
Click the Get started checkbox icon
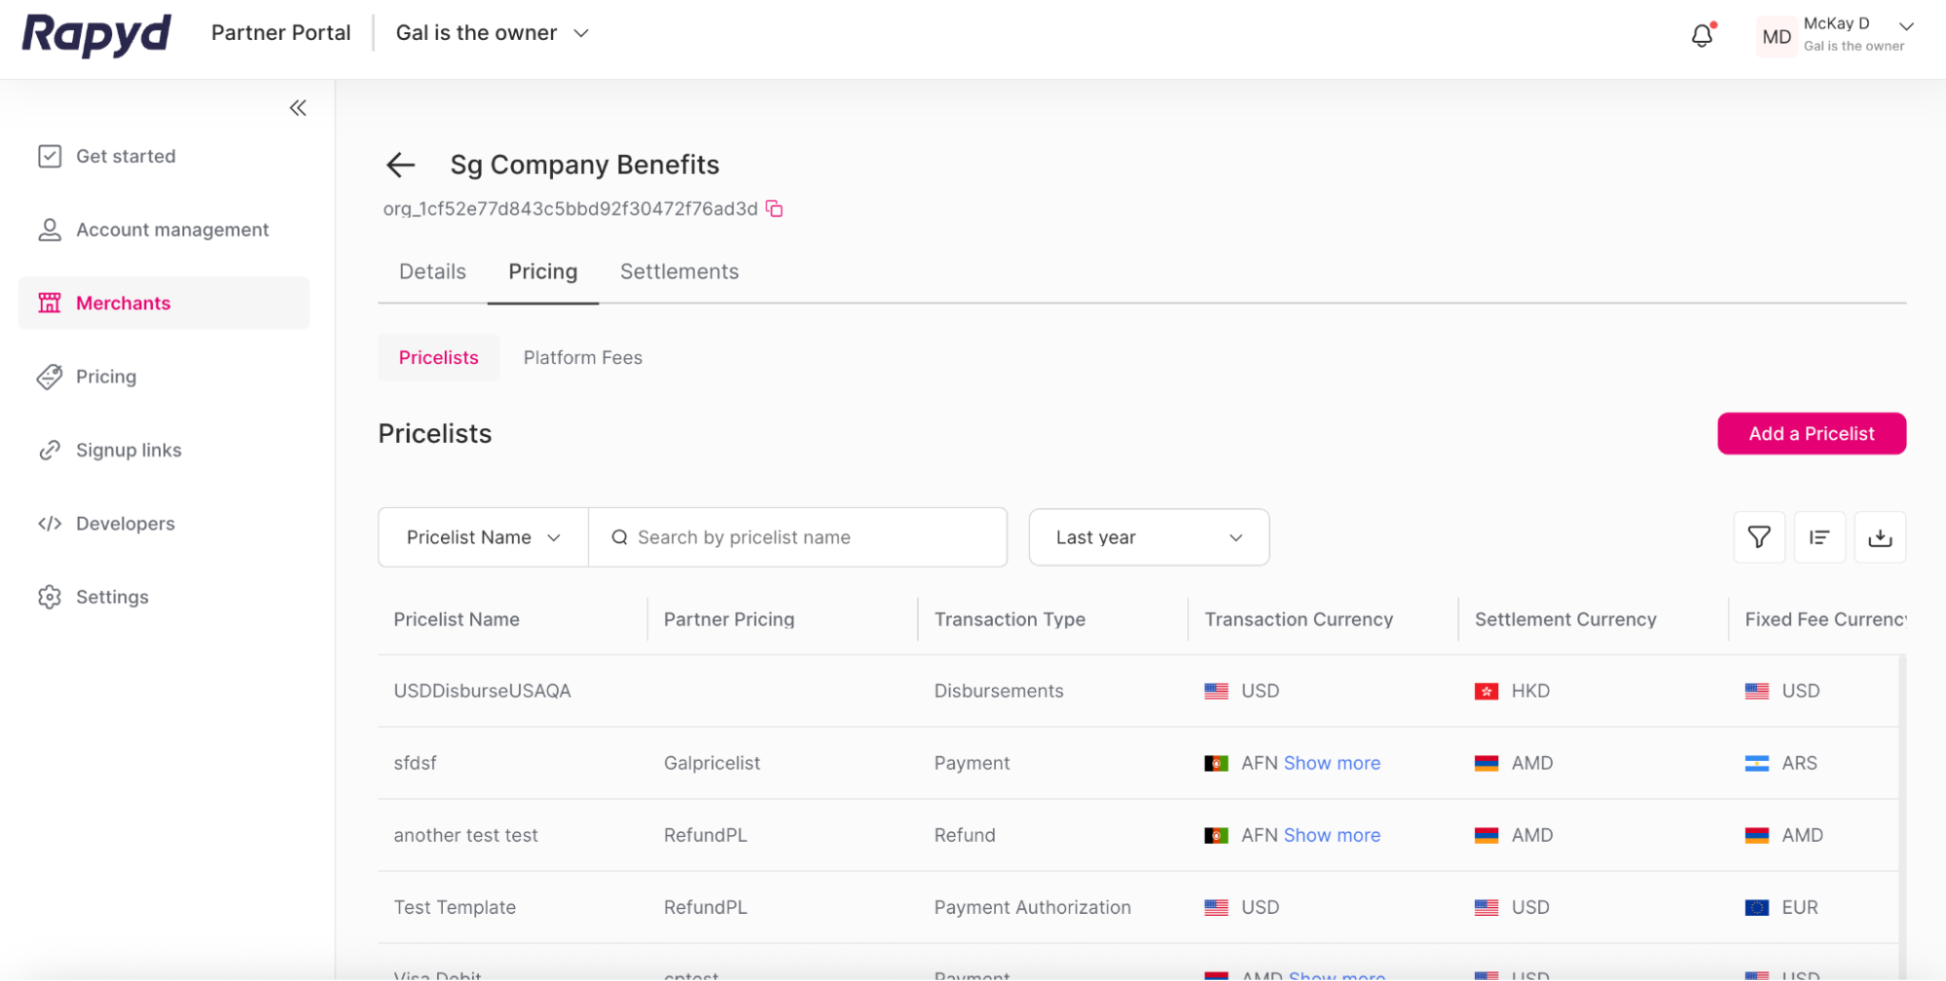coord(50,156)
